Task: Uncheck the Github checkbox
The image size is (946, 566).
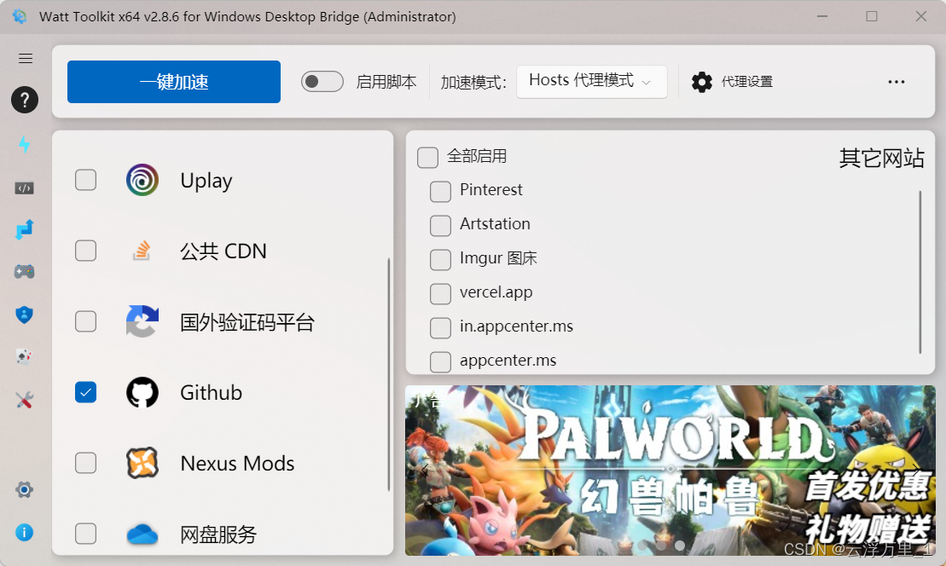Action: pos(85,392)
